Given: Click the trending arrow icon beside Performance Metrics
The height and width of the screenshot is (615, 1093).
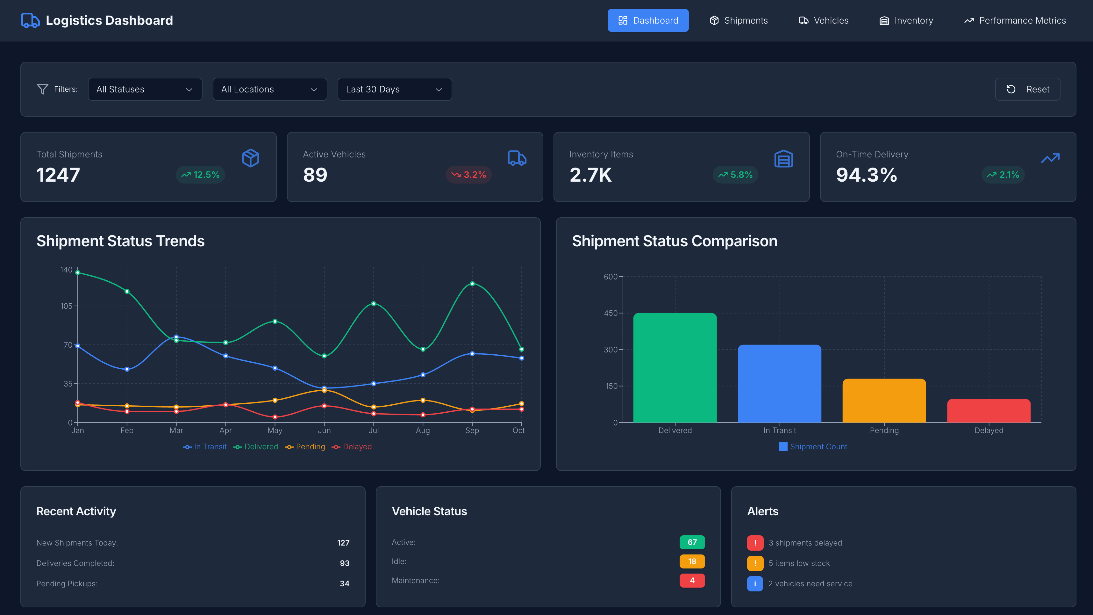Looking at the screenshot, I should coord(969,20).
